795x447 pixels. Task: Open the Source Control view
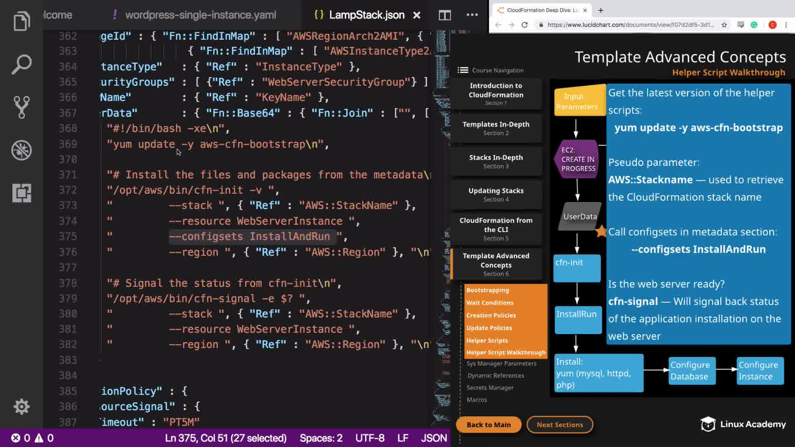[x=22, y=107]
